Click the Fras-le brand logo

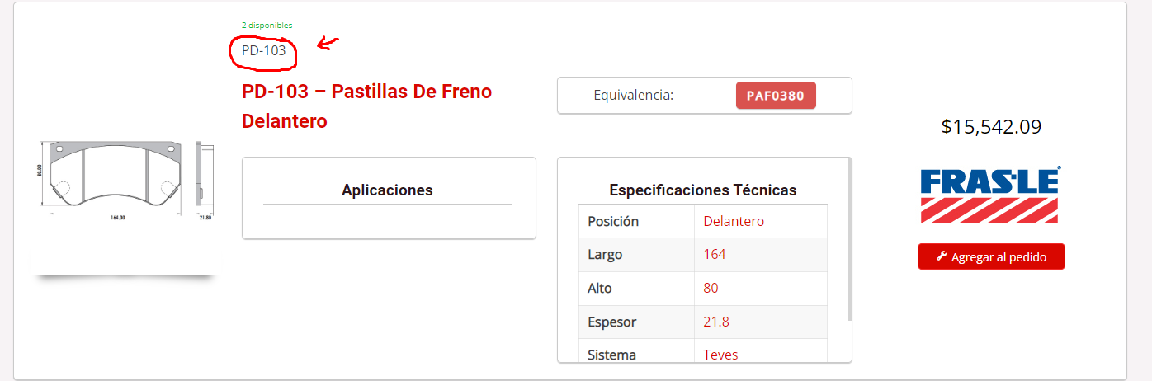(x=990, y=195)
